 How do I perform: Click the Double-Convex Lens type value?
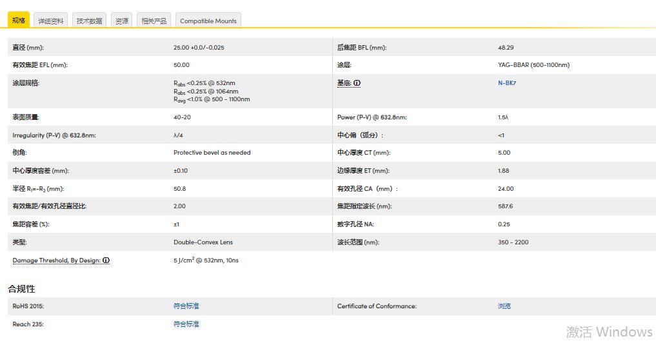(203, 242)
